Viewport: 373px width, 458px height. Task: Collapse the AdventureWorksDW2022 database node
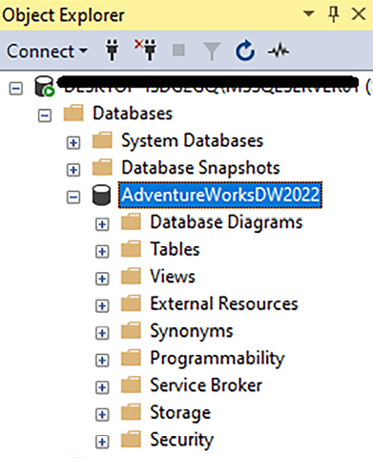[73, 198]
